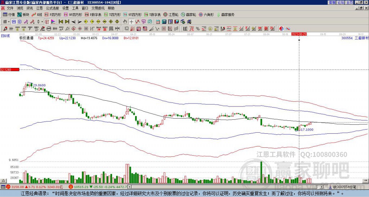Open the 文件 menu
369x197 pixels.
coord(10,8)
